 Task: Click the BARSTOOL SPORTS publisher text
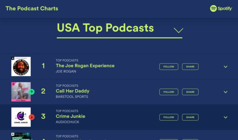(72, 97)
